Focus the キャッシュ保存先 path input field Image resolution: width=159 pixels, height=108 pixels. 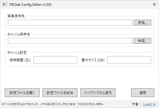(70, 41)
